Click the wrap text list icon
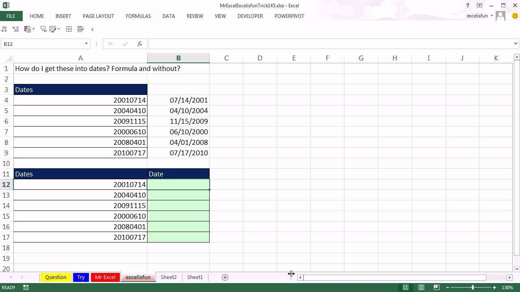 pyautogui.click(x=80, y=29)
